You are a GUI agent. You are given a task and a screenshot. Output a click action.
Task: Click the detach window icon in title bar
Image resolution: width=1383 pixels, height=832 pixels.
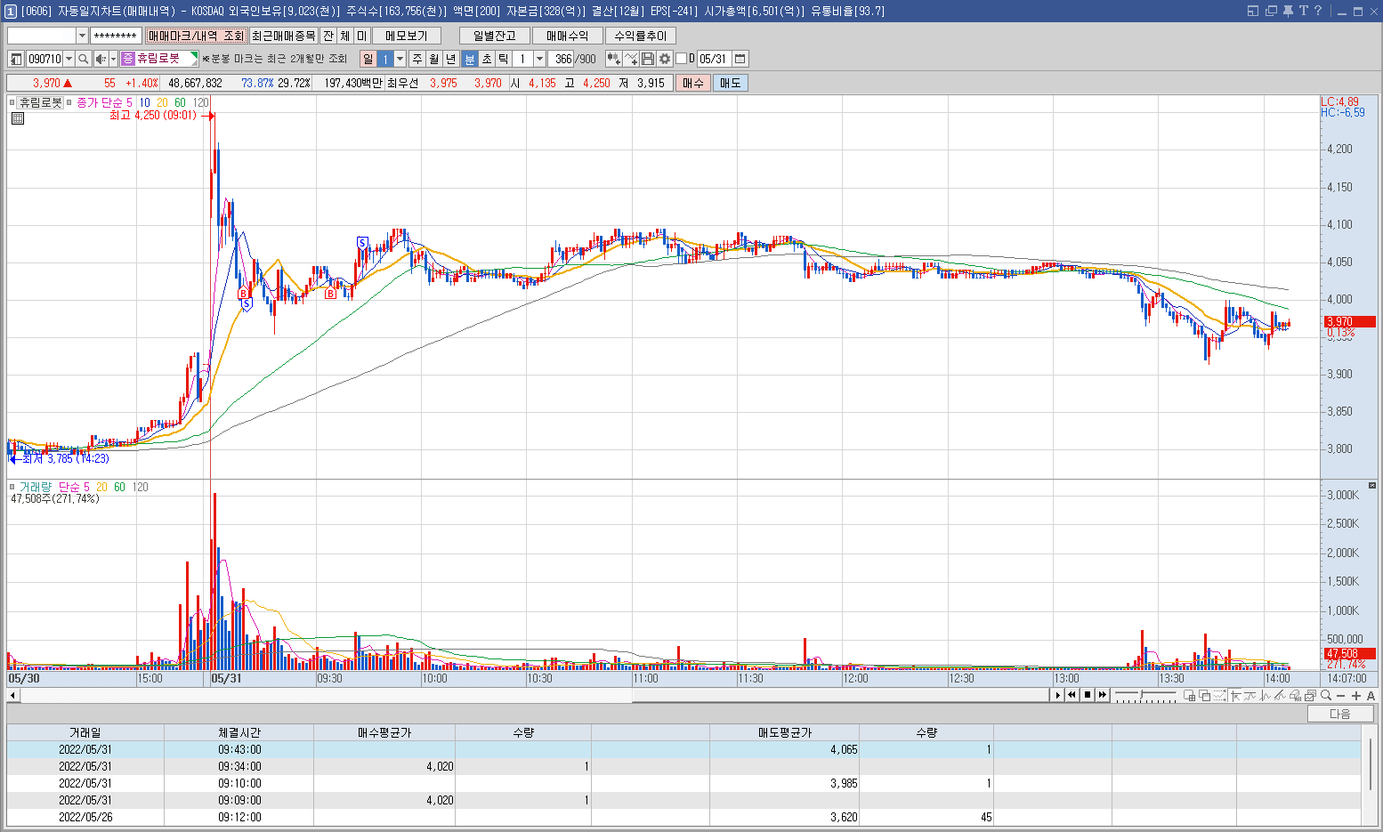click(1271, 11)
